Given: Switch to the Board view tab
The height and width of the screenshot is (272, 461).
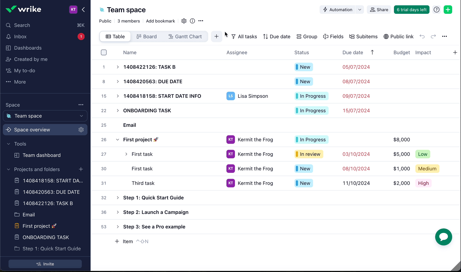Looking at the screenshot, I should point(146,37).
